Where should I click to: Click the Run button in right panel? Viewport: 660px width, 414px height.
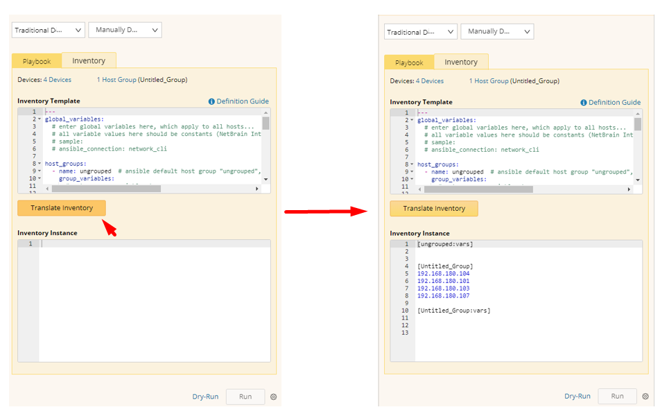click(618, 396)
